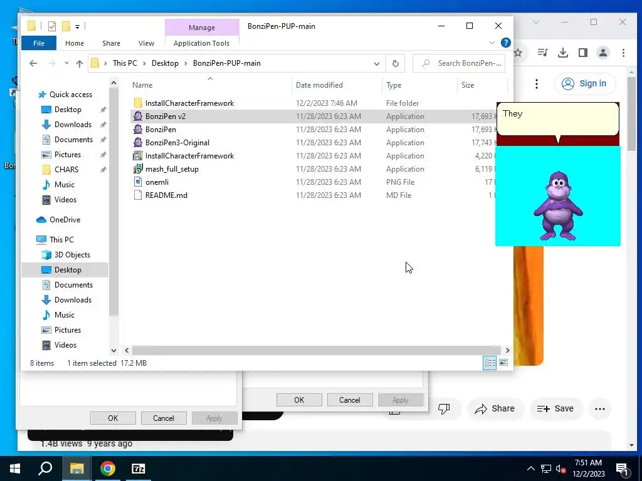Go back in File Explorer
The width and height of the screenshot is (642, 481).
(x=33, y=63)
